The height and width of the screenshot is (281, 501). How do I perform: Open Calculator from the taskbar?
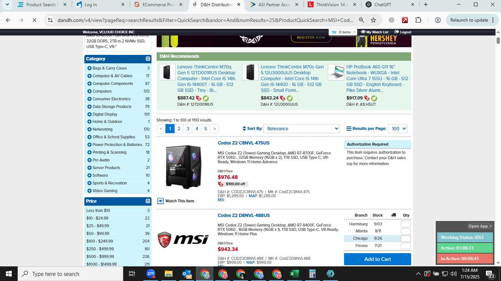pyautogui.click(x=312, y=274)
